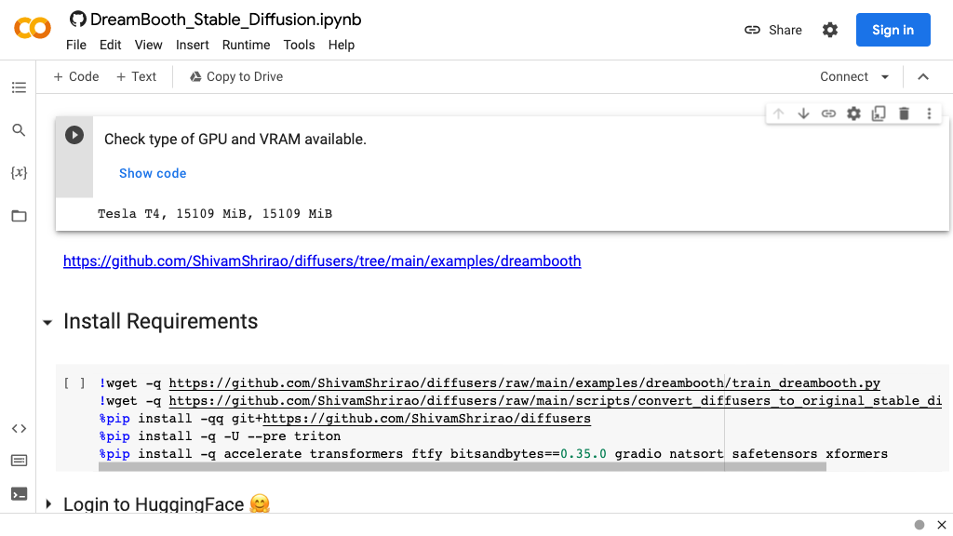Show the hidden cell code
This screenshot has width=953, height=536.
153,173
